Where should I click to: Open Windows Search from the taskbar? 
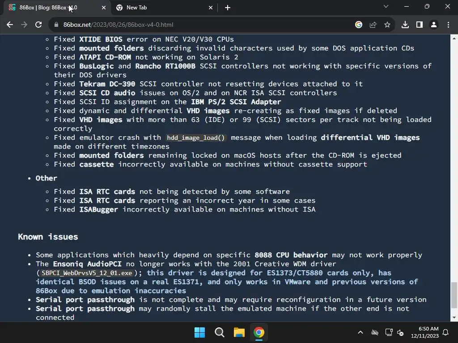(x=219, y=332)
